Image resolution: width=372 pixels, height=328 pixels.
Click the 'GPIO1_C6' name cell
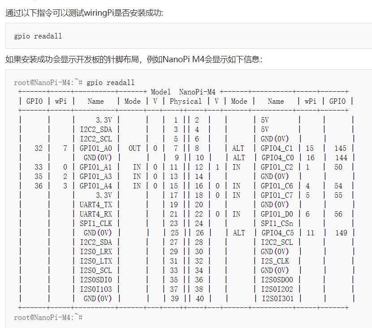click(x=277, y=186)
